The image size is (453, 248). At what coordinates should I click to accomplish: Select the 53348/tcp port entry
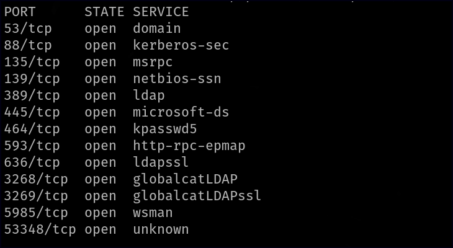40,229
